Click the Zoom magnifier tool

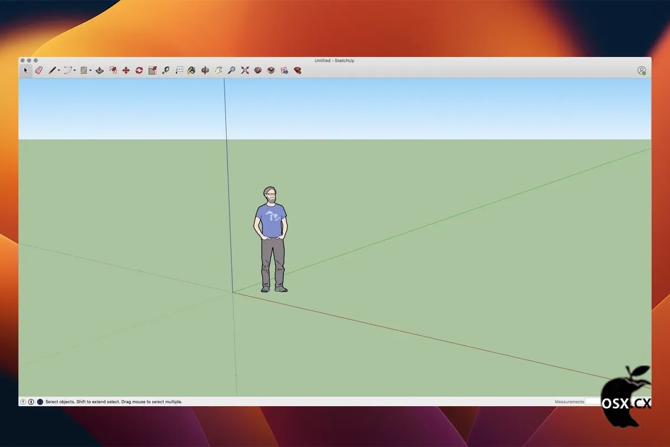(x=231, y=70)
